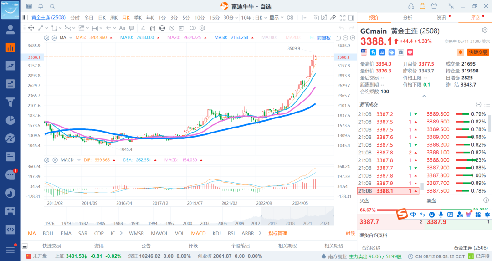This screenshot has width=492, height=261.
Task: Toggle the favorite heart icon for GCmain
Action: tap(410, 52)
